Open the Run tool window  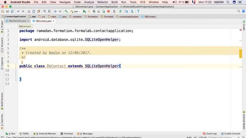coord(10,134)
